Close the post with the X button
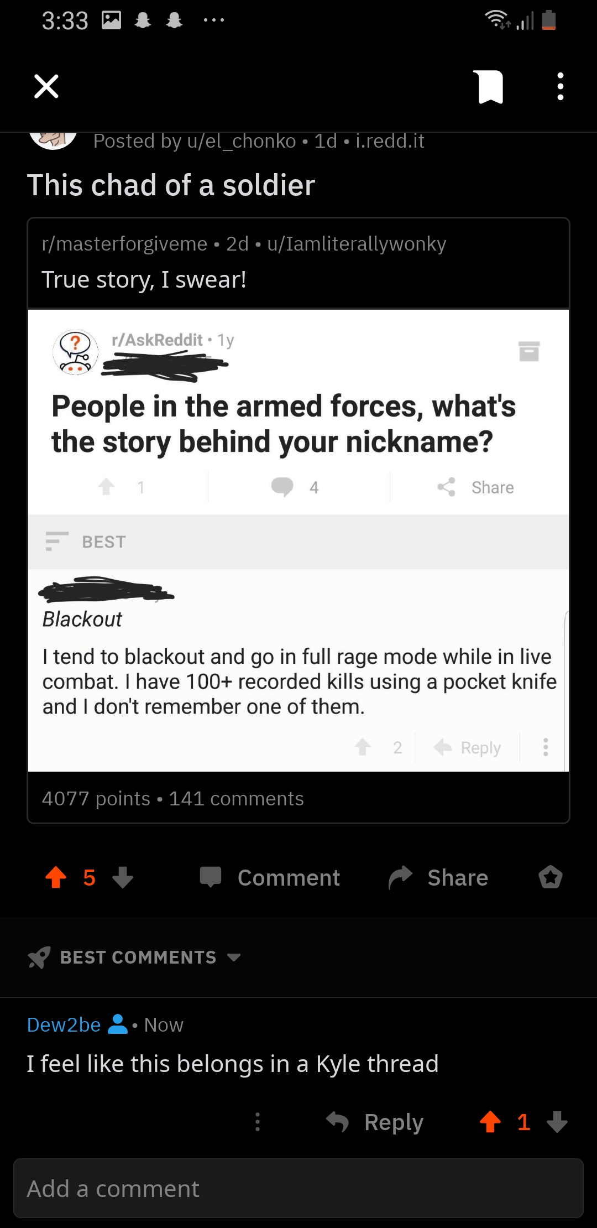Screen dimensions: 597x1228 coord(45,86)
